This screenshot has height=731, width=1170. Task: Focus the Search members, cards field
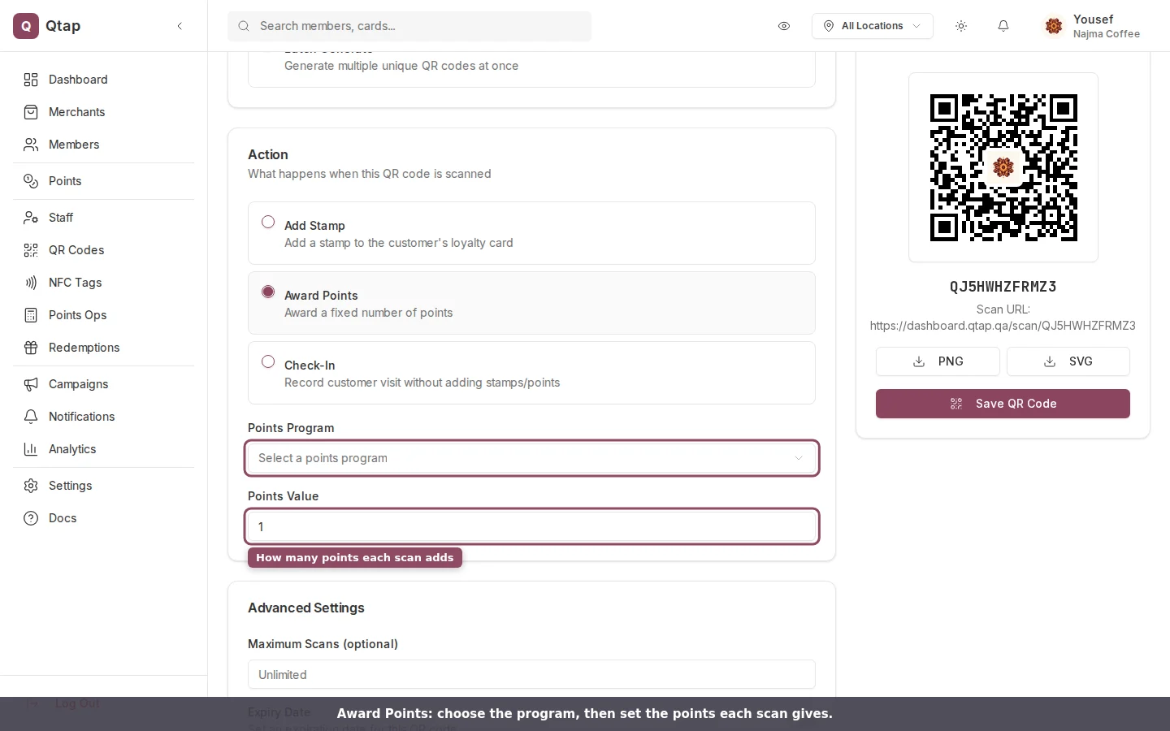click(409, 26)
